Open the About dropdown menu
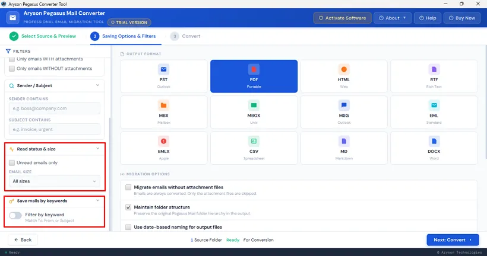 pos(392,18)
